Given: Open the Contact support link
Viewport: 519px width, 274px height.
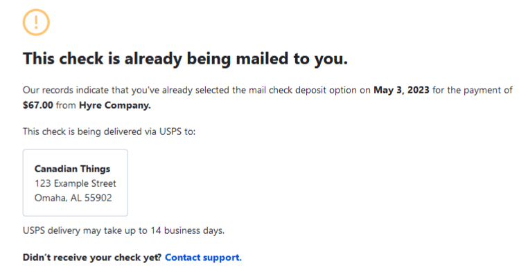Looking at the screenshot, I should pos(203,257).
